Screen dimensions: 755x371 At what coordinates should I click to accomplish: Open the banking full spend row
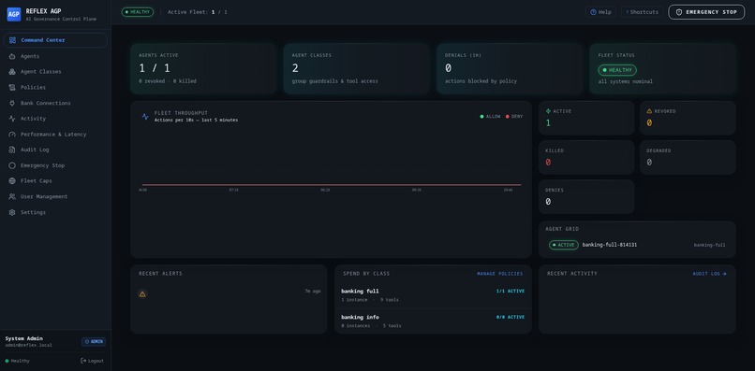433,295
